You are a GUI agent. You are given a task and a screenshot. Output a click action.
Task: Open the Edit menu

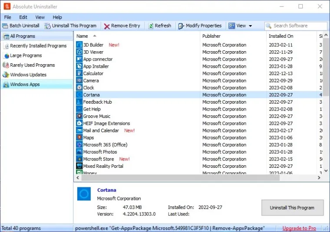pos(23,17)
